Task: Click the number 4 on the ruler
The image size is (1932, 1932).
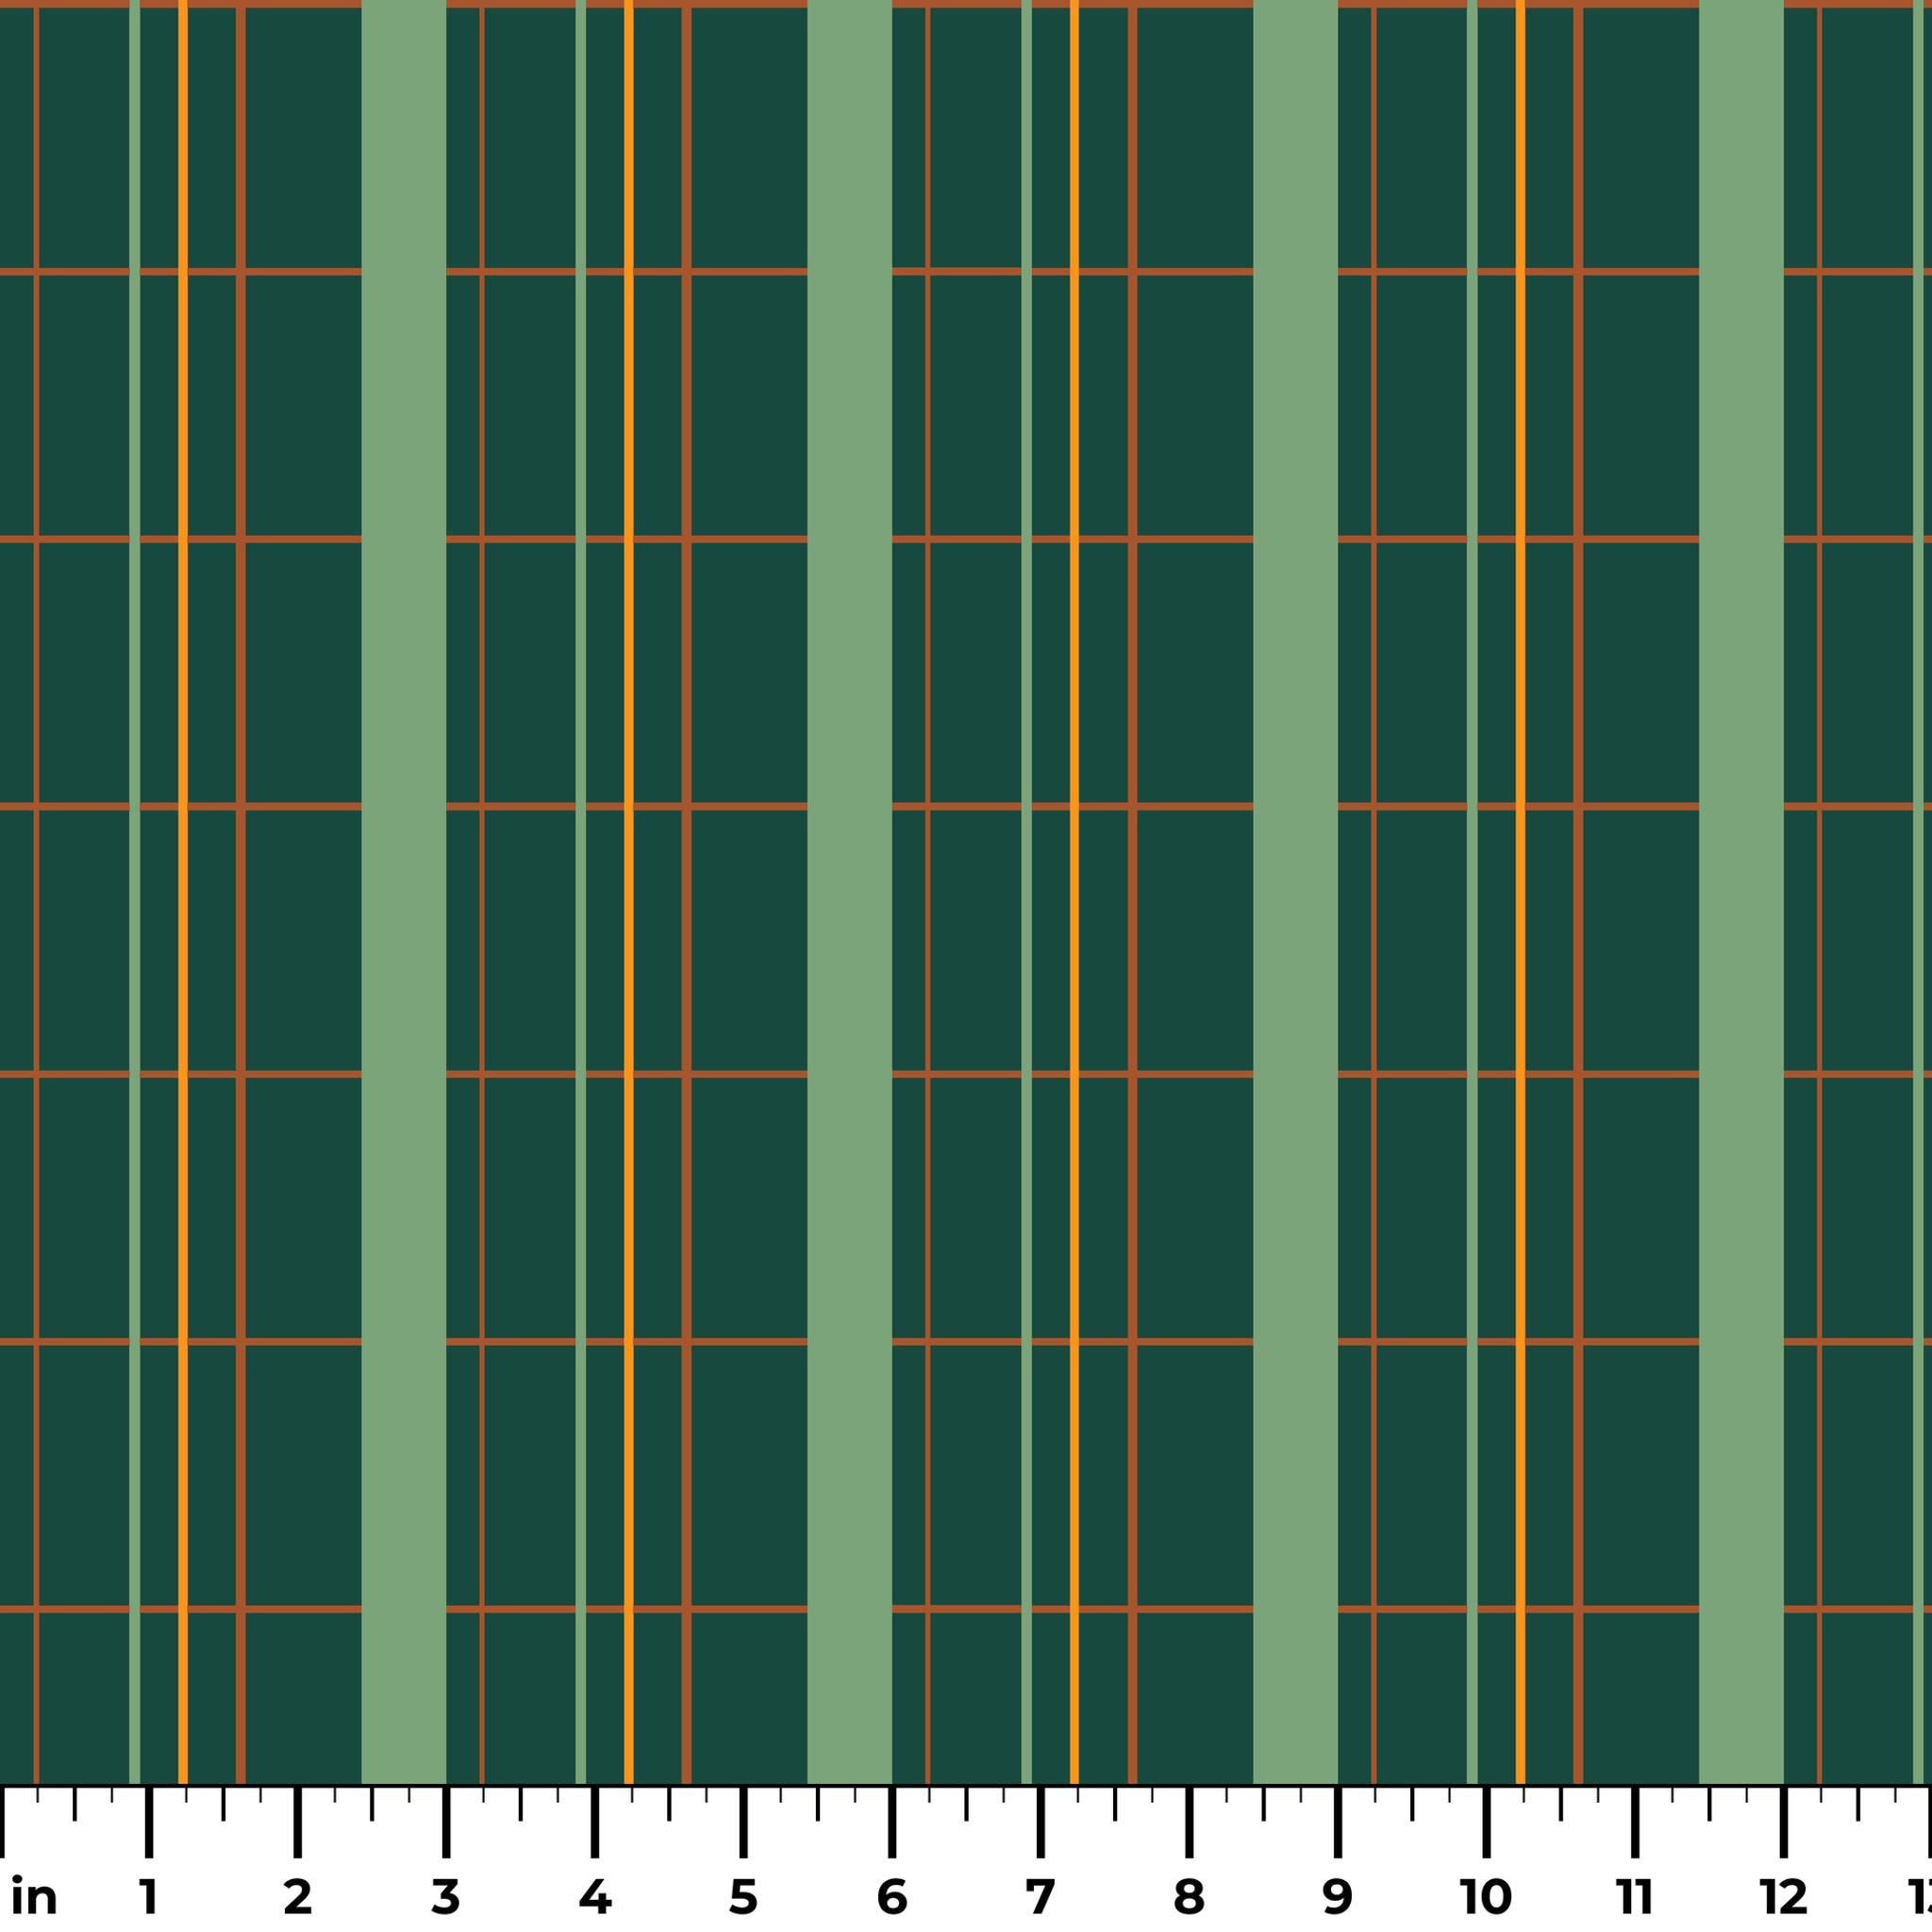Action: [594, 1896]
